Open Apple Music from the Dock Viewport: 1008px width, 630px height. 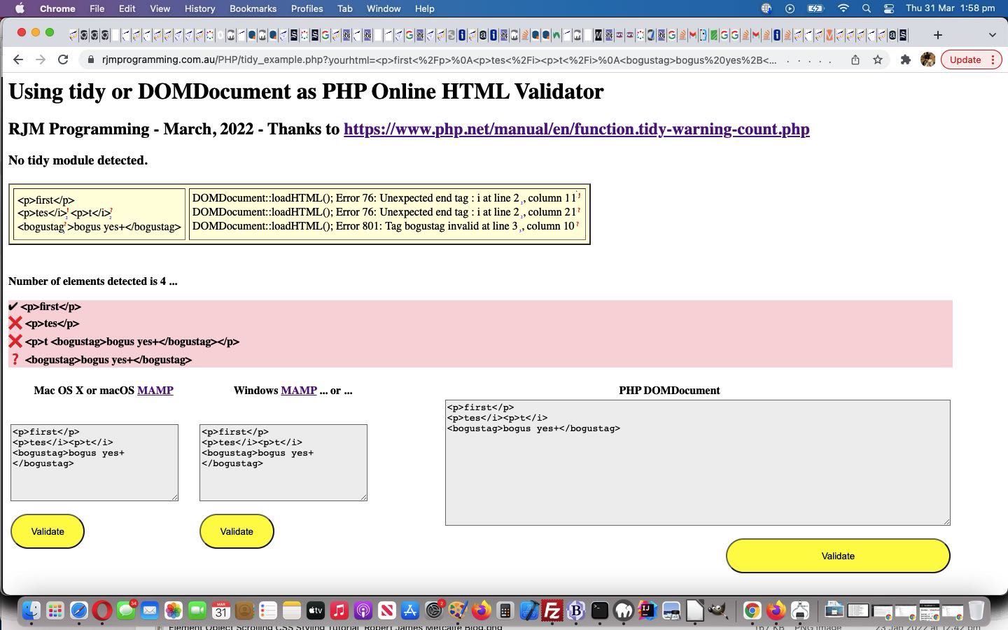click(x=339, y=610)
